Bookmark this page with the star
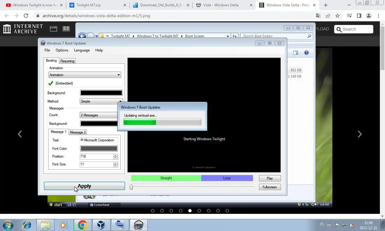The width and height of the screenshot is (385, 231). (337, 16)
